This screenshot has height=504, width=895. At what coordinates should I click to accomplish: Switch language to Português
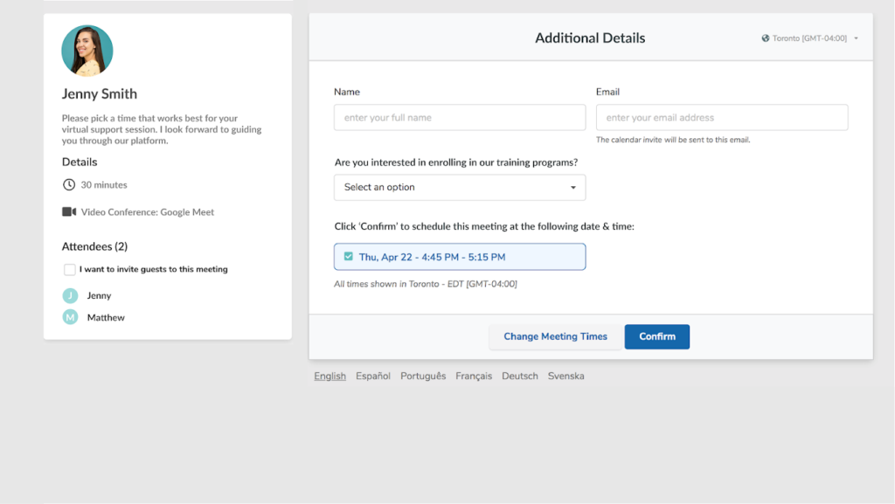tap(423, 376)
